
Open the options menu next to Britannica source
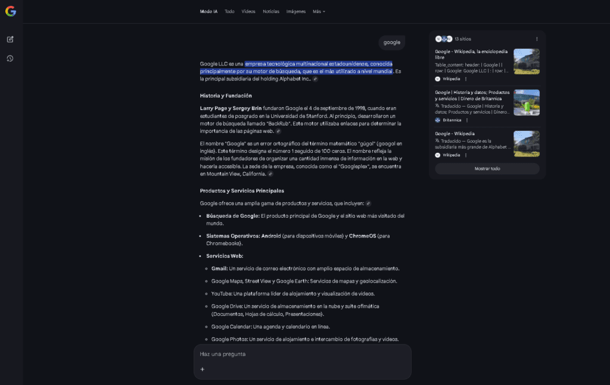click(x=466, y=120)
